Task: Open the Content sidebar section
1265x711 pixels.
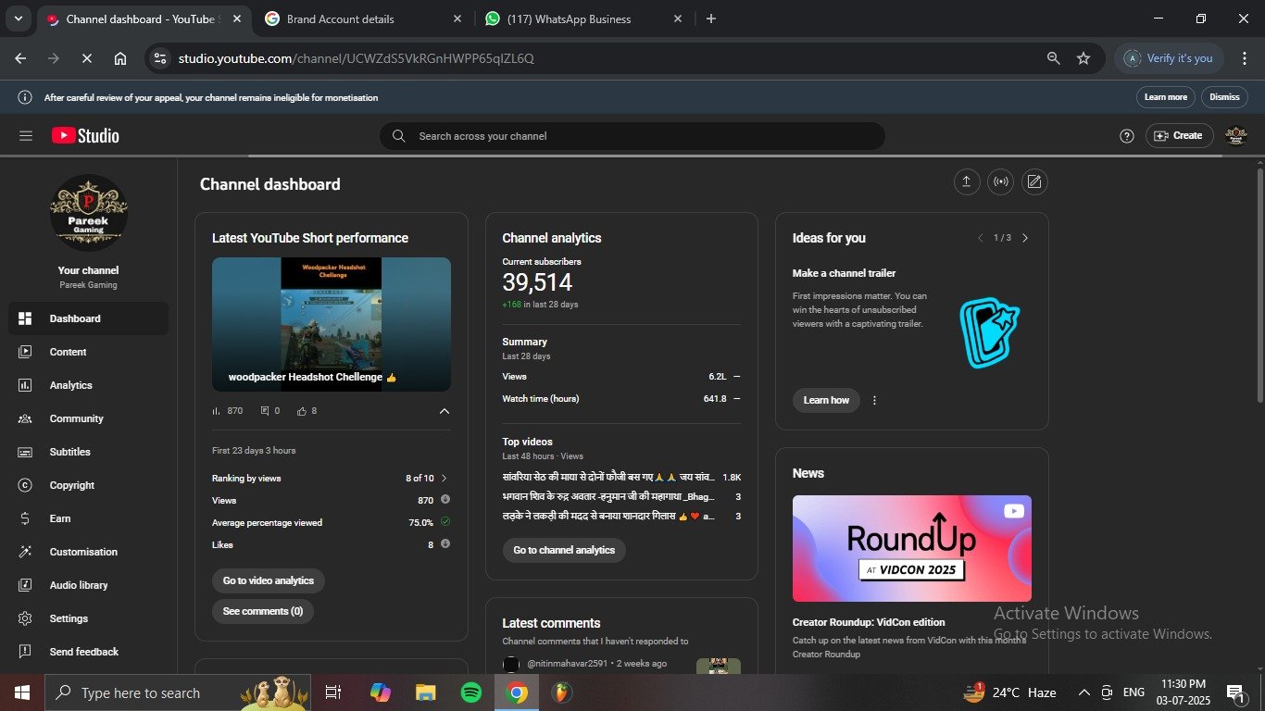Action: coord(89,352)
